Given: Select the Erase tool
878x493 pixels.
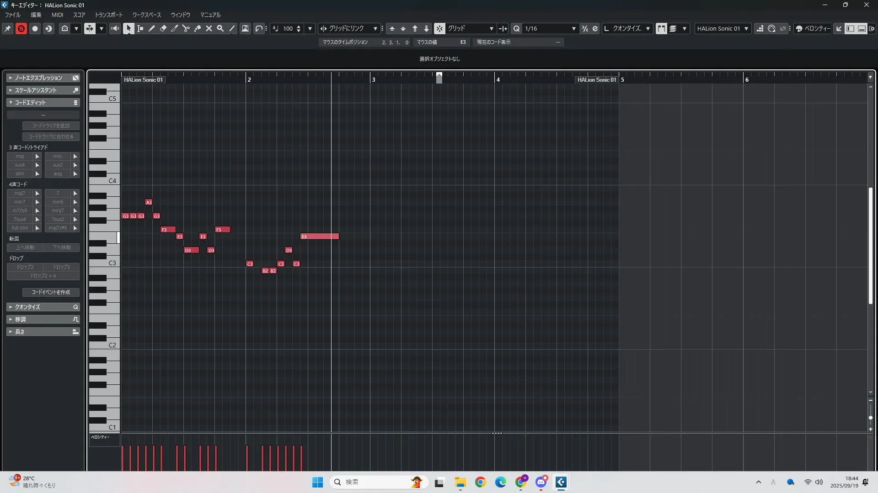Looking at the screenshot, I should pyautogui.click(x=163, y=28).
